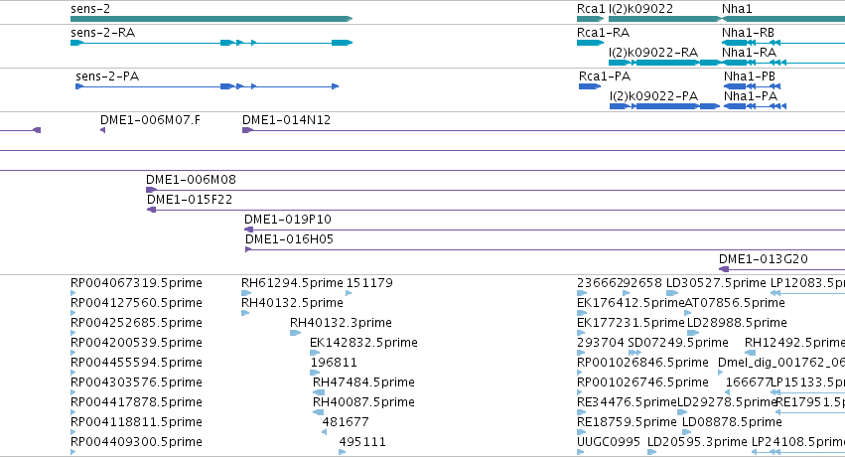Select the 481677 feature label

coord(346,422)
